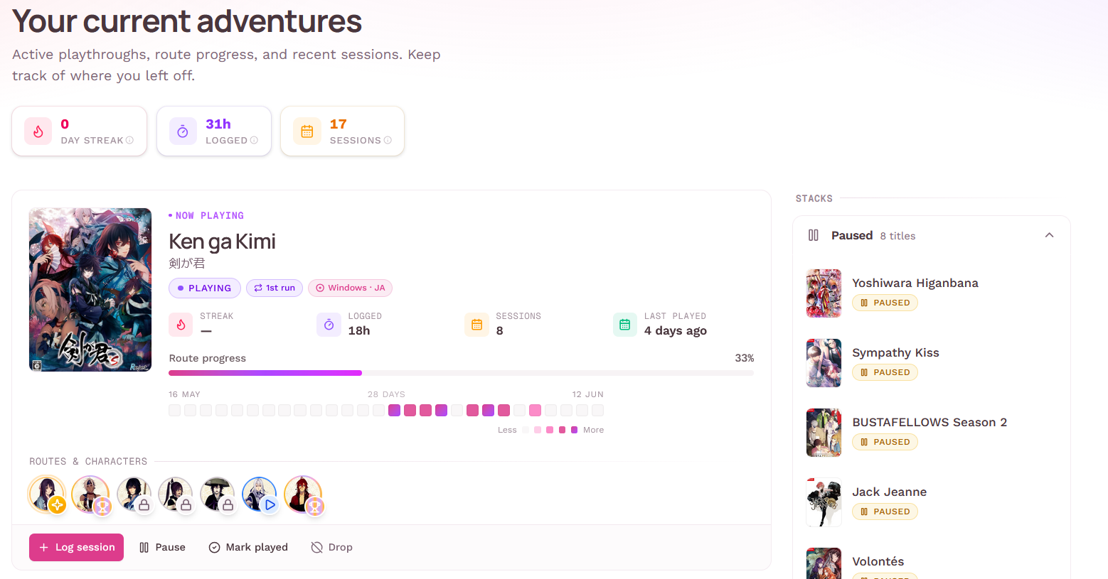
Task: Click the '8 titles' count in Paused header
Action: (x=897, y=236)
